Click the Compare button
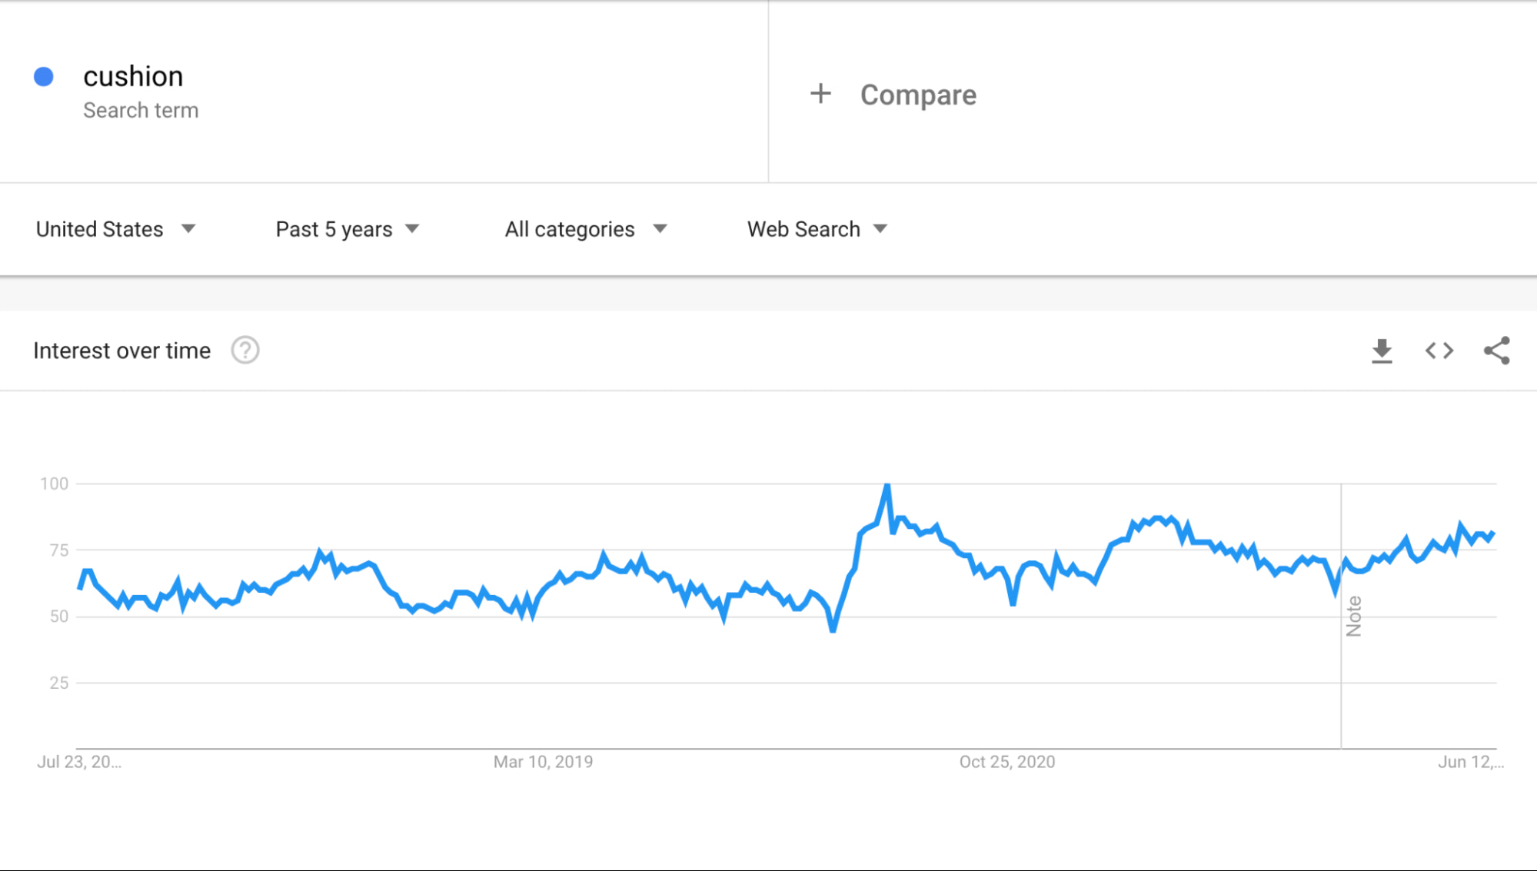Image resolution: width=1537 pixels, height=871 pixels. [918, 95]
